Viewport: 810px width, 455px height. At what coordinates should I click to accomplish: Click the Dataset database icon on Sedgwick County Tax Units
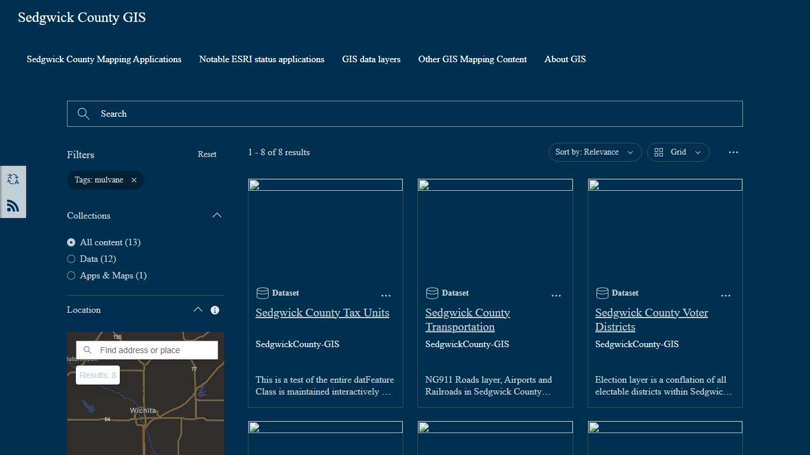[262, 293]
